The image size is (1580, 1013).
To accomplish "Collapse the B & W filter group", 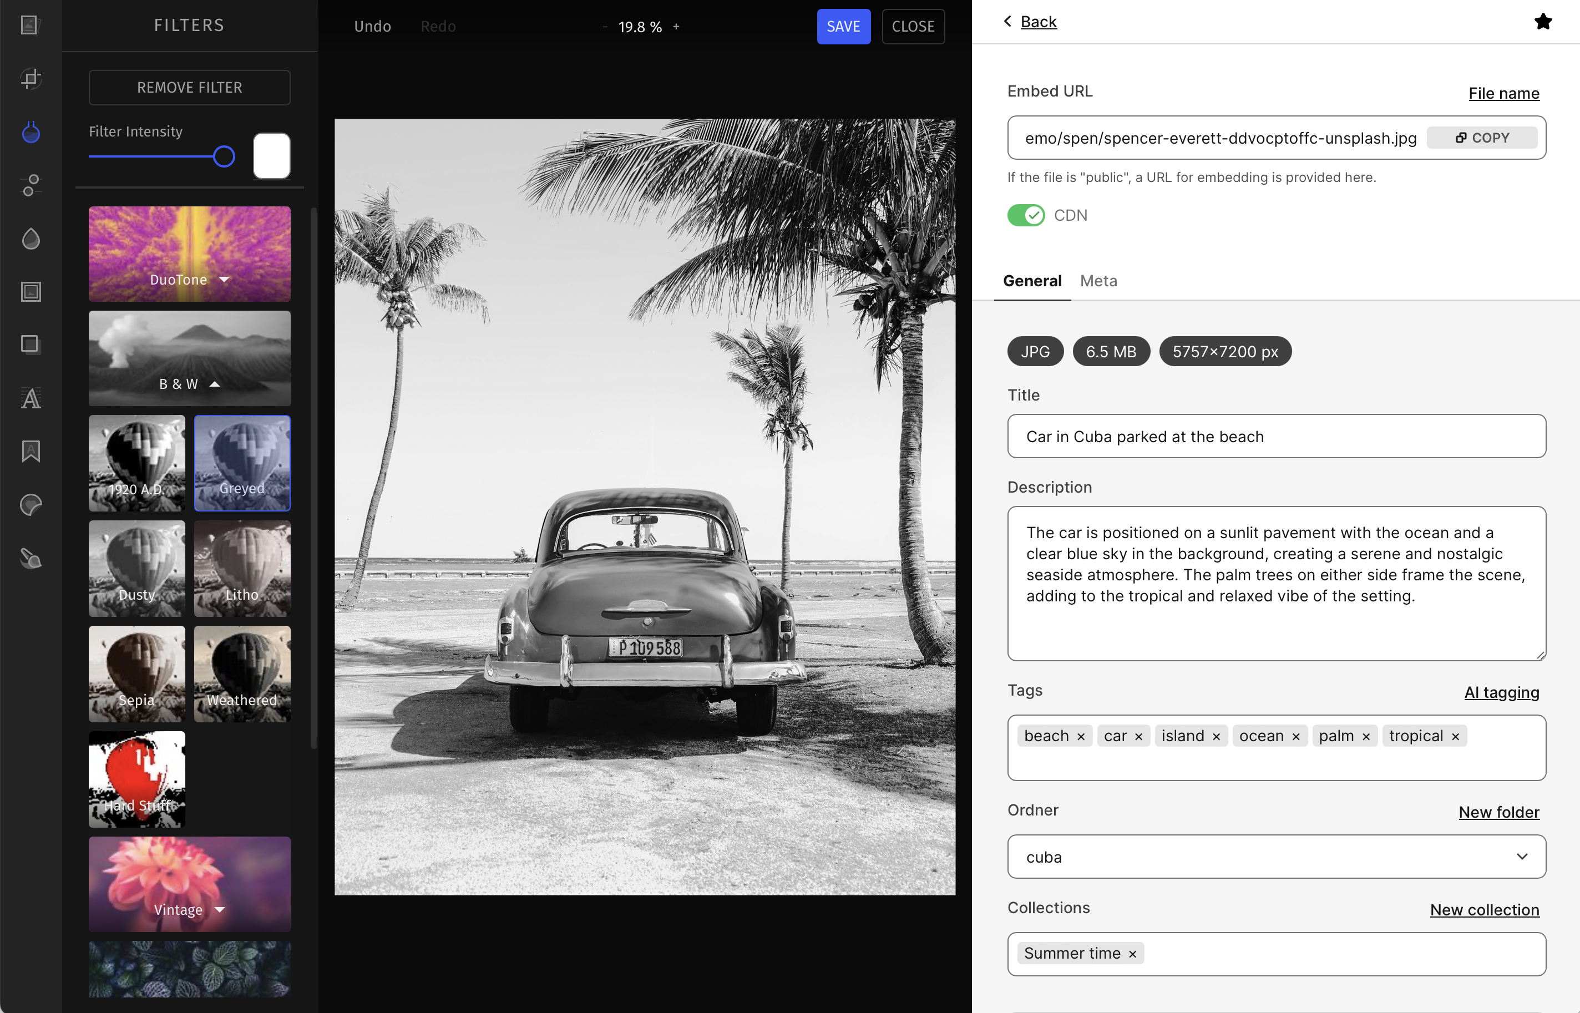I will coord(189,384).
